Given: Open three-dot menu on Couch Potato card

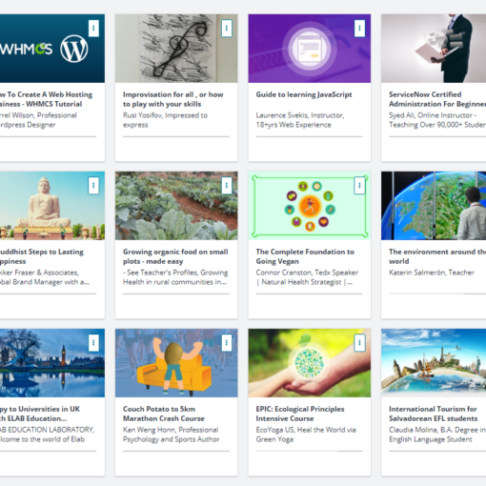Looking at the screenshot, I should click(x=227, y=343).
